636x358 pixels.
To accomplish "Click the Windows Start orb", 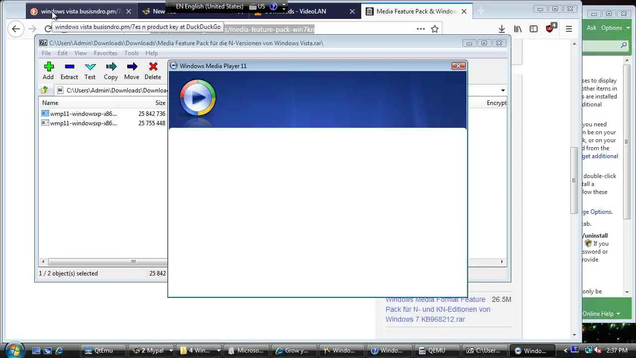I will pos(13,350).
